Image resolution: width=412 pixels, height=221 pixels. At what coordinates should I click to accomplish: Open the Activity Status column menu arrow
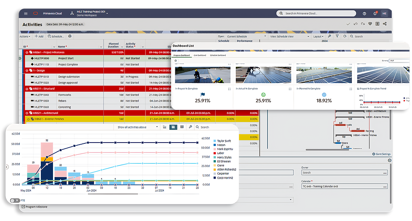[143, 47]
